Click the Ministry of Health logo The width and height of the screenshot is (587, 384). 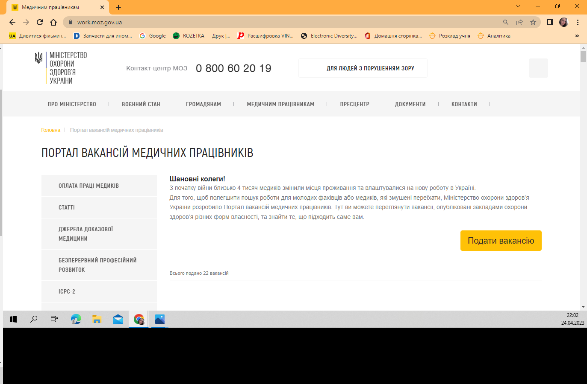tap(61, 68)
